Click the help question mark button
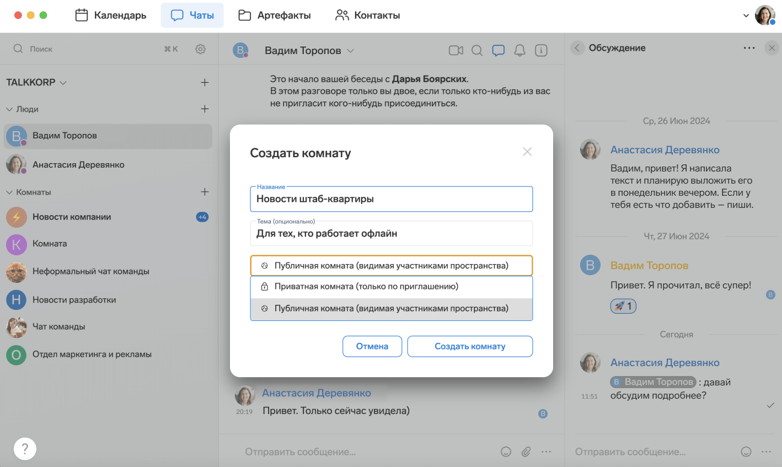This screenshot has width=782, height=467. [x=25, y=449]
